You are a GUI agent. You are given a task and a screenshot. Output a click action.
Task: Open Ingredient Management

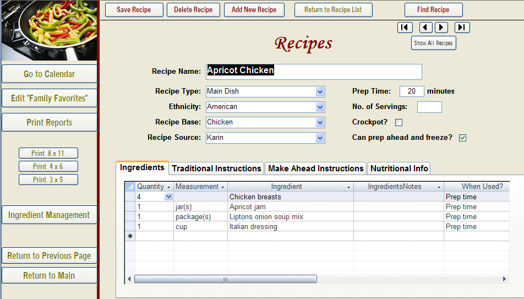[x=50, y=215]
